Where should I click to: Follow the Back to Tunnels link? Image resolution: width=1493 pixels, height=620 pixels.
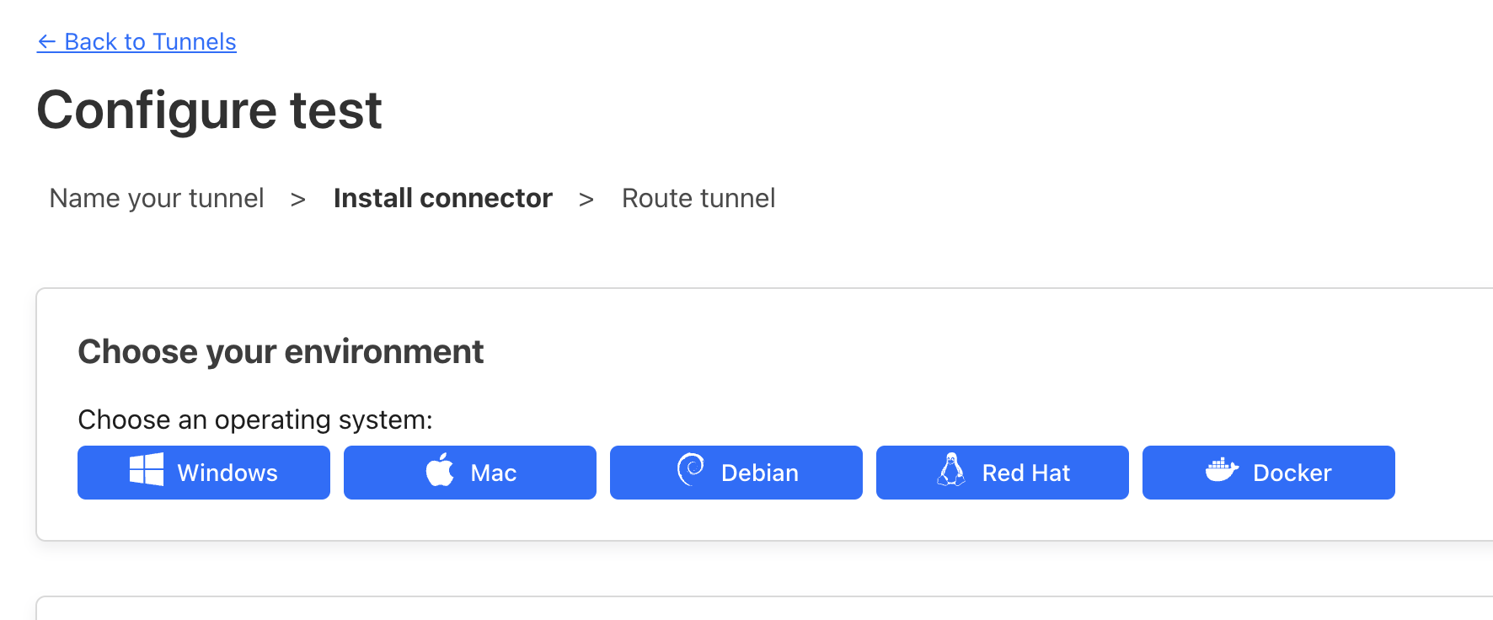[x=136, y=41]
